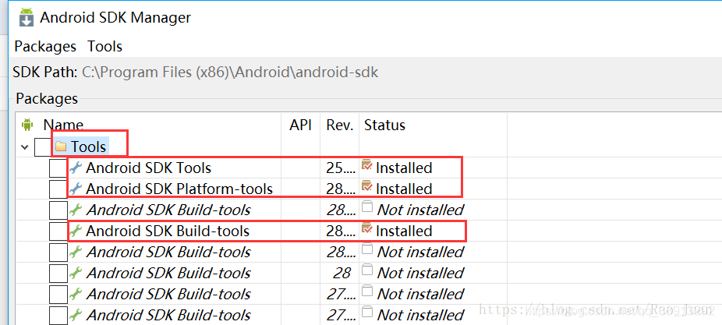Sort by the Name column header
This screenshot has width=722, height=325.
point(63,125)
